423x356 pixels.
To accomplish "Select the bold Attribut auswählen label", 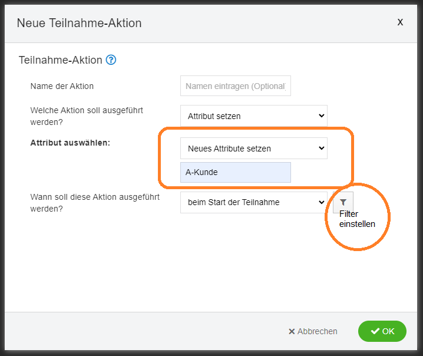I will 70,143.
